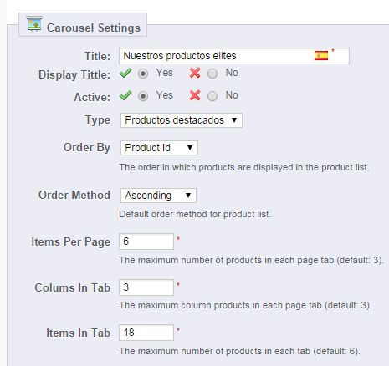The image size is (389, 366).
Task: Click the Items In Tab field
Action: point(146,333)
